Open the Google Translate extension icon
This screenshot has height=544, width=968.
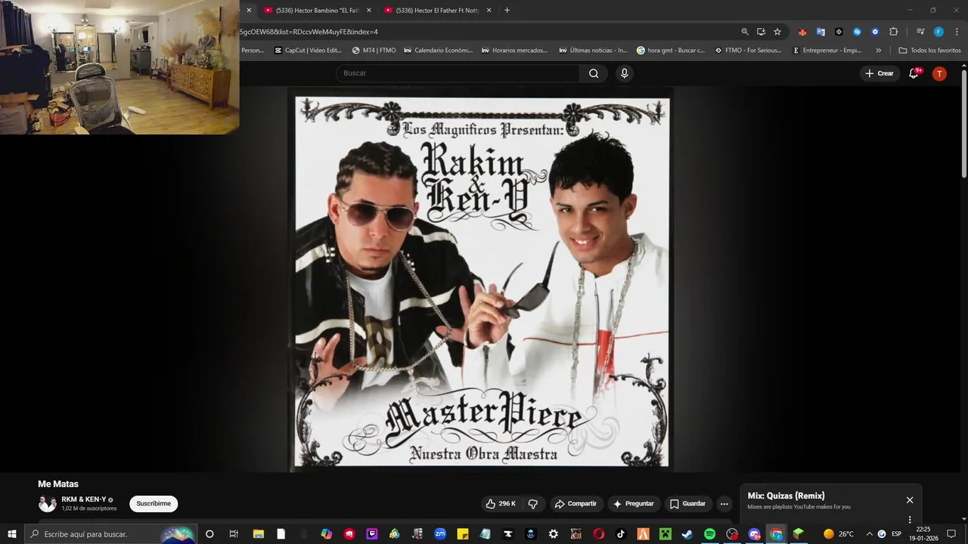[821, 32]
